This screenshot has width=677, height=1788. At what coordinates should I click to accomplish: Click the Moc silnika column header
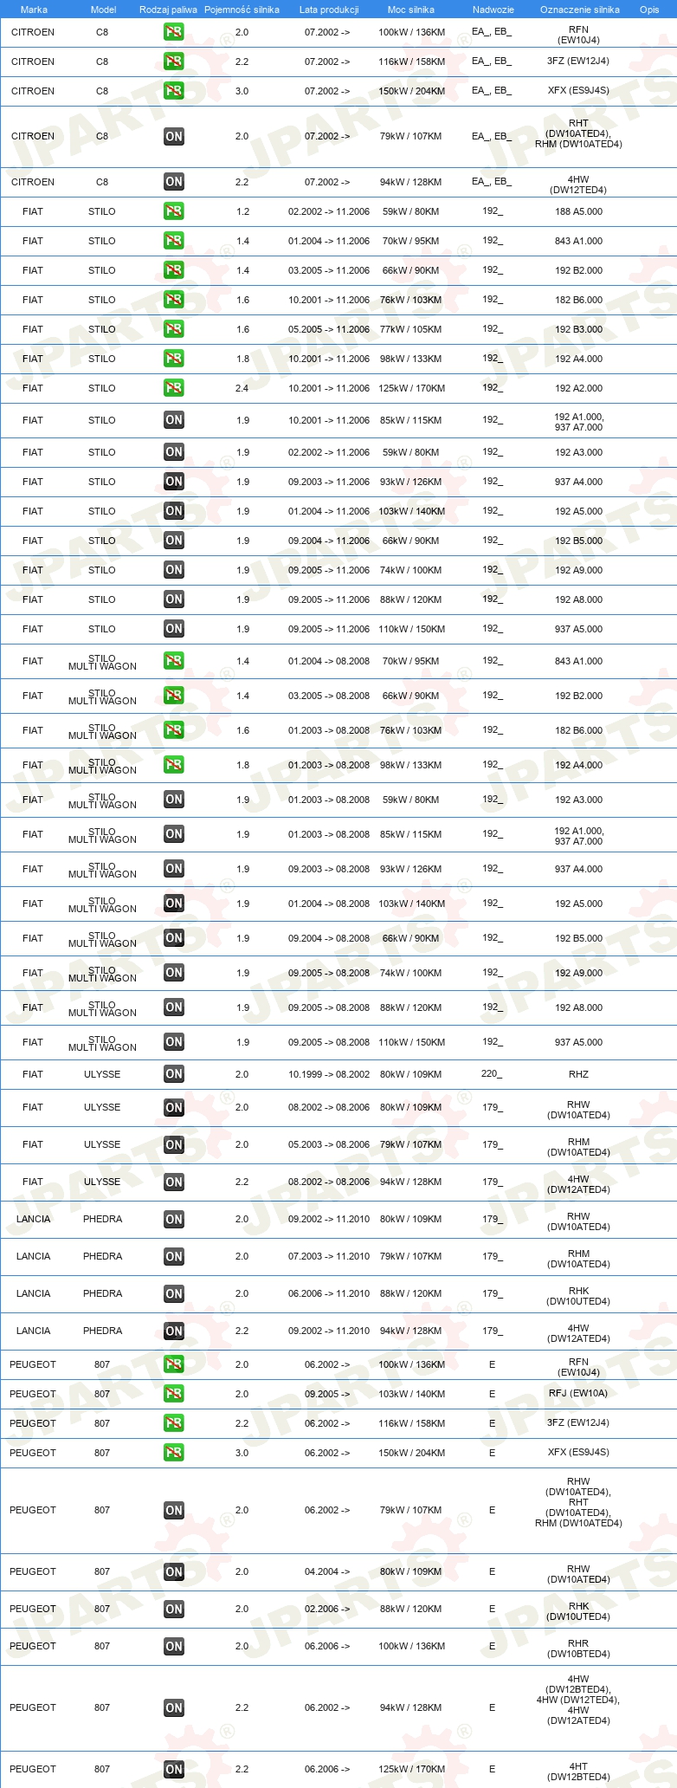[411, 10]
